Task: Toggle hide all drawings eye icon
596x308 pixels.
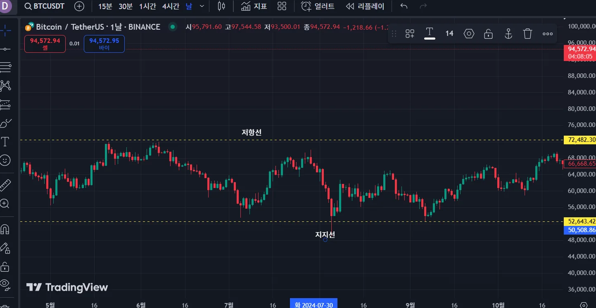Action: pyautogui.click(x=6, y=284)
